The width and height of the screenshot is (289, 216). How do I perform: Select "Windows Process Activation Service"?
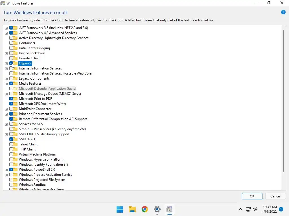(x=45, y=175)
